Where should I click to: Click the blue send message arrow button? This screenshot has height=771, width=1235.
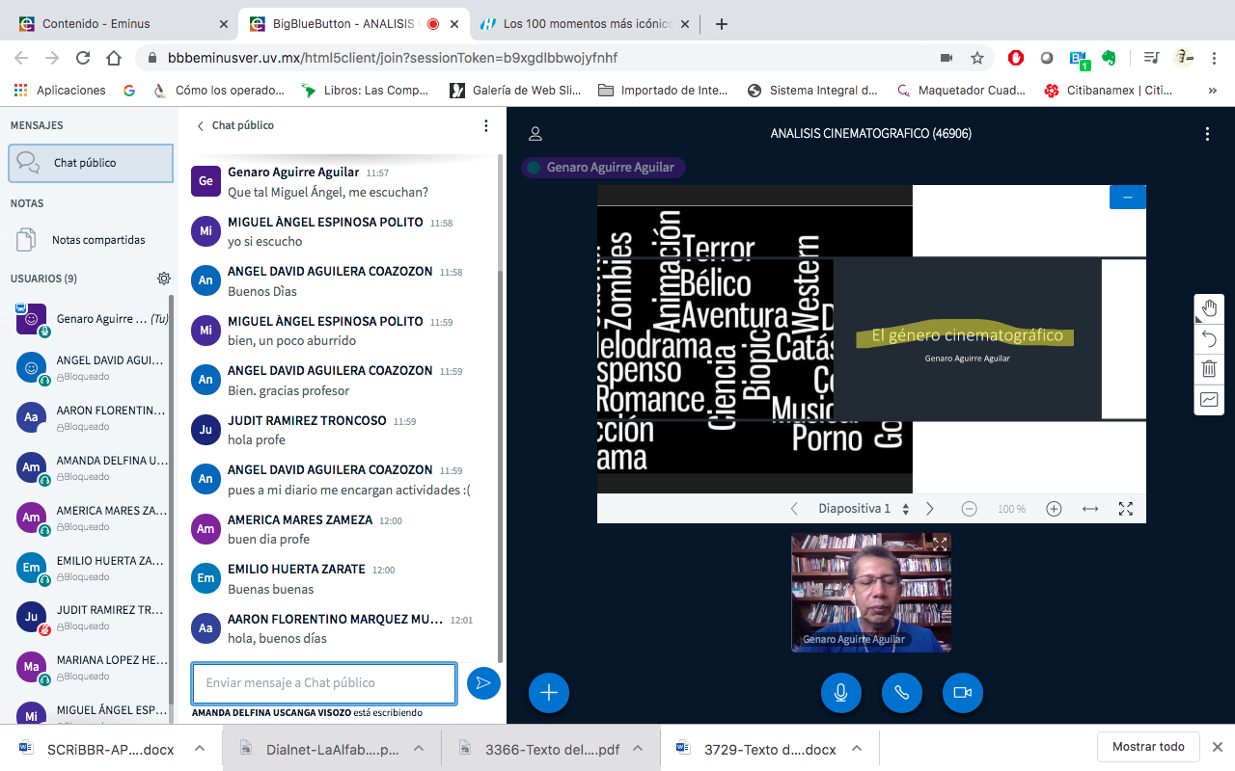tap(483, 683)
